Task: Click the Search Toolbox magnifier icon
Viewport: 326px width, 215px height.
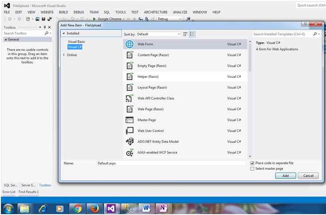Action: (47, 33)
